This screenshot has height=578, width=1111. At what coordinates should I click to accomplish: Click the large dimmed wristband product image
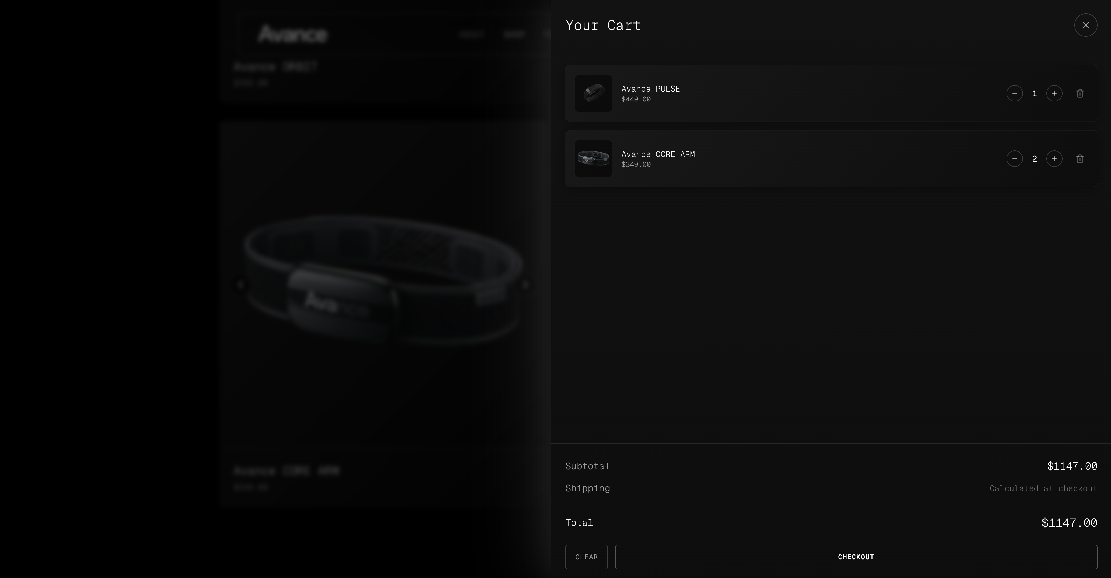pos(384,280)
